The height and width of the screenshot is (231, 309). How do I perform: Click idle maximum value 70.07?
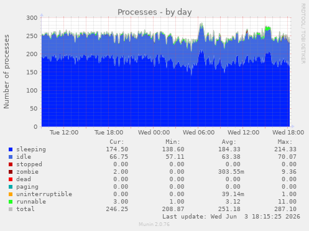coord(287,157)
